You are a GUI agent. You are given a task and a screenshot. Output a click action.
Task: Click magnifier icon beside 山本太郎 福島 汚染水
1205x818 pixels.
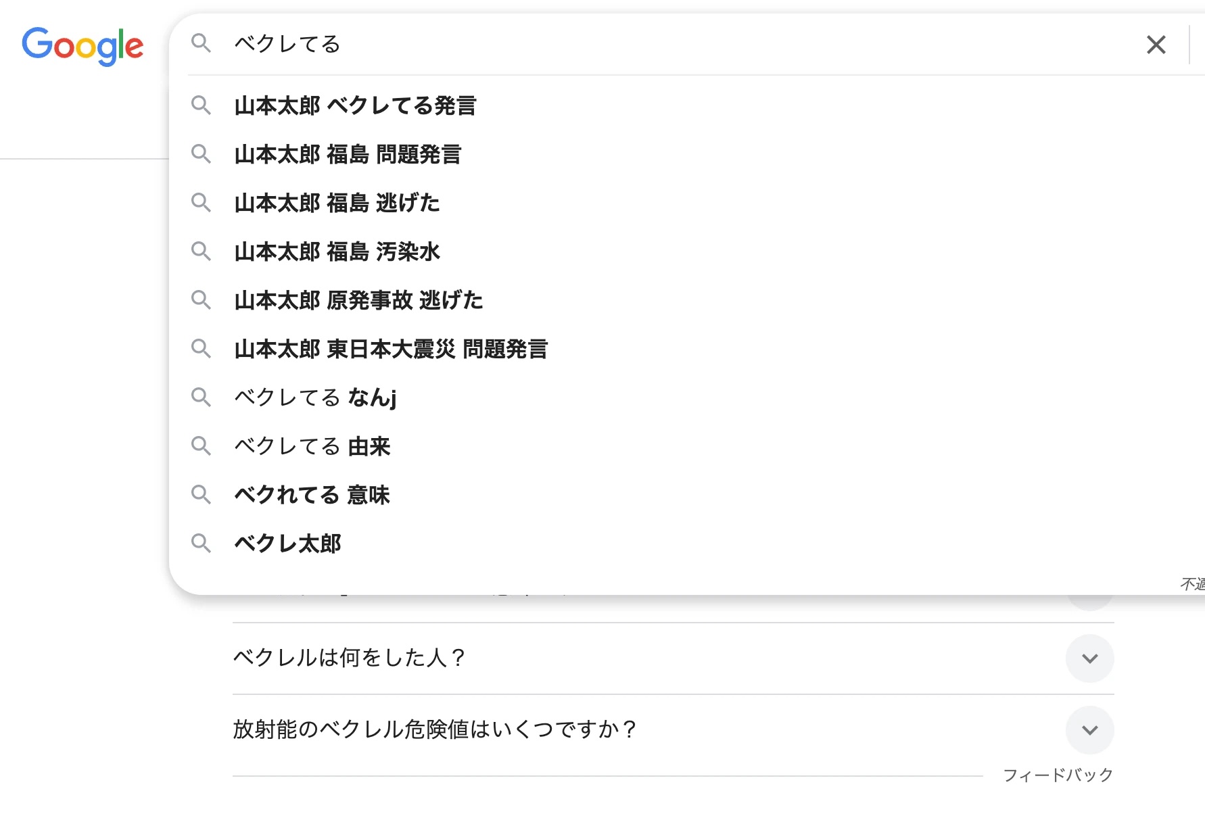(x=201, y=251)
